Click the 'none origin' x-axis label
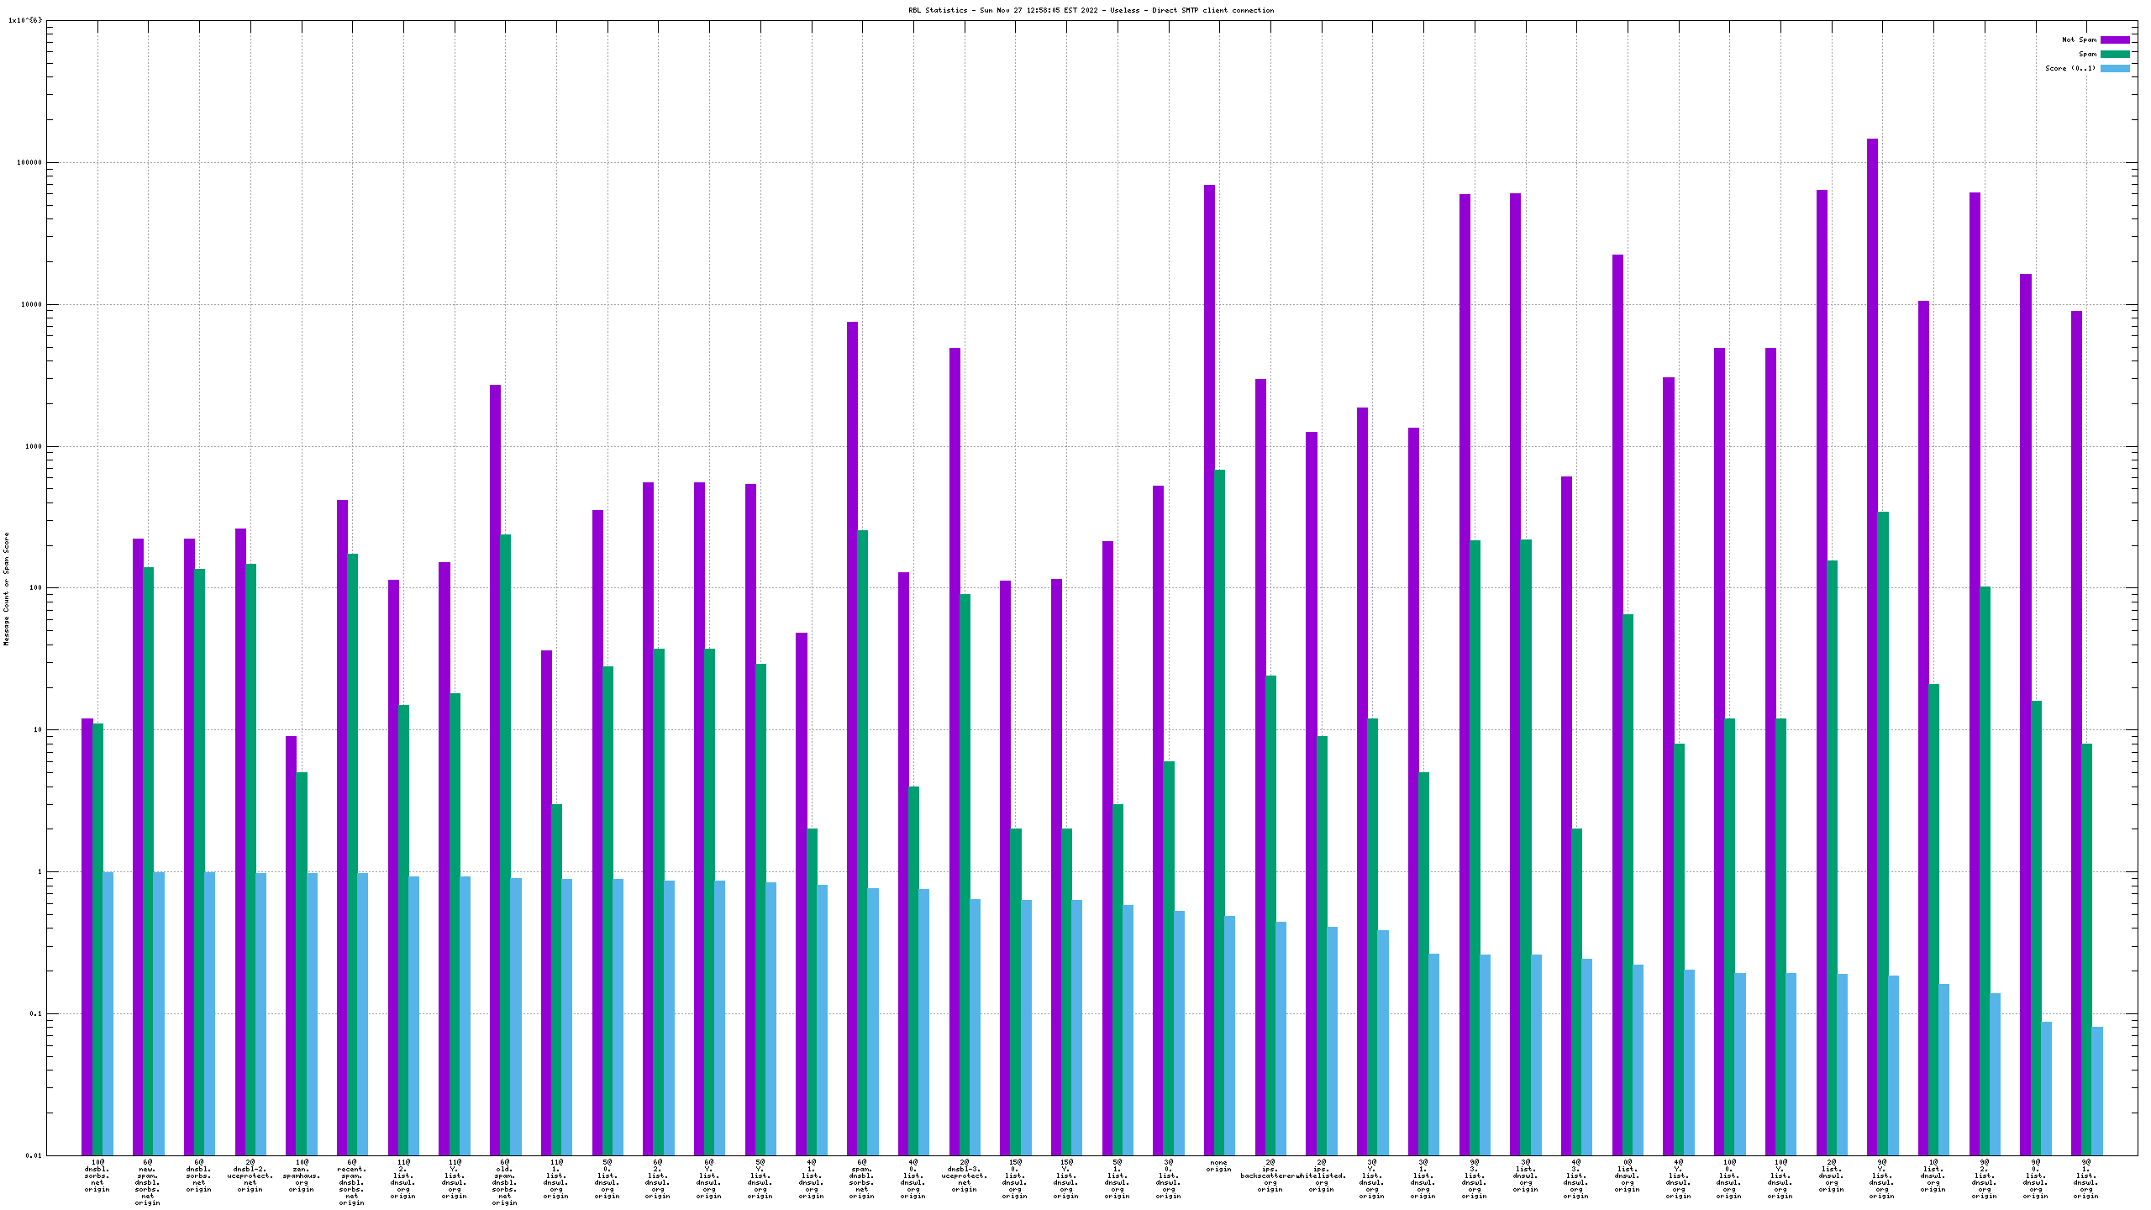The height and width of the screenshot is (1210, 2151). (x=1218, y=1166)
